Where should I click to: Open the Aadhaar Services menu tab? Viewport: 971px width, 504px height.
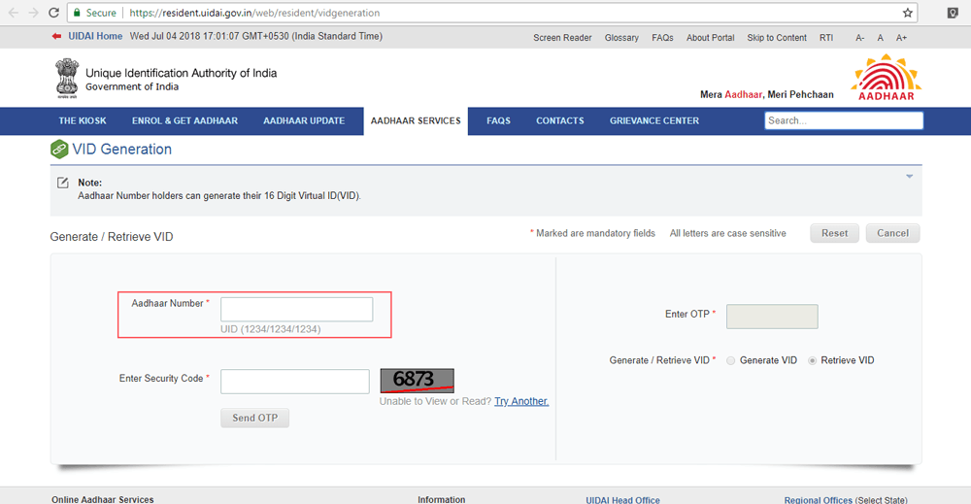pyautogui.click(x=416, y=121)
